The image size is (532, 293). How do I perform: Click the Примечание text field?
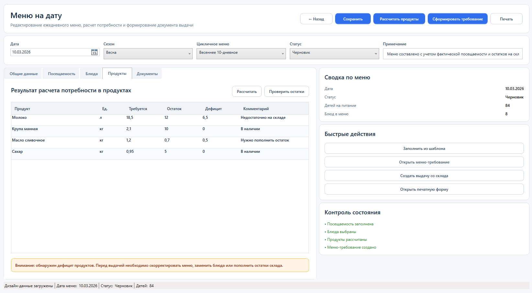coord(452,54)
